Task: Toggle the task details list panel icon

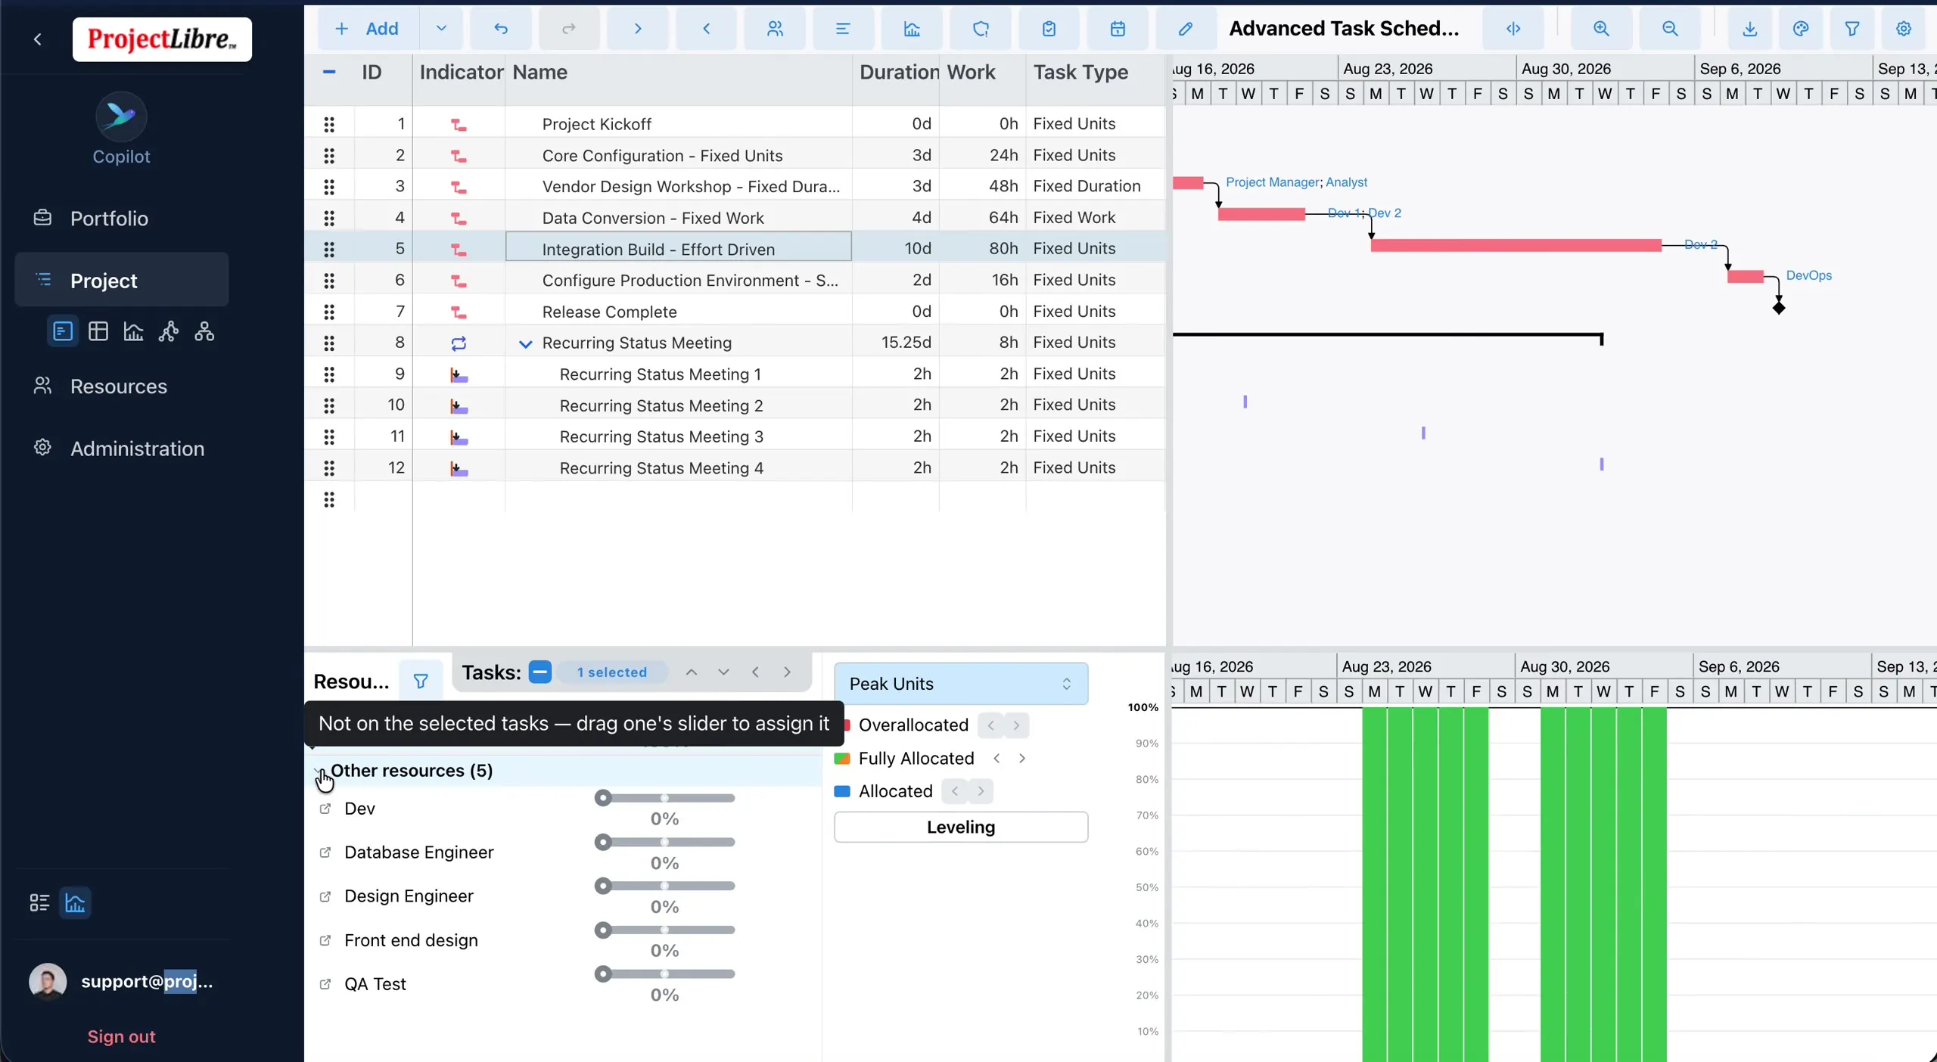Action: [x=39, y=902]
